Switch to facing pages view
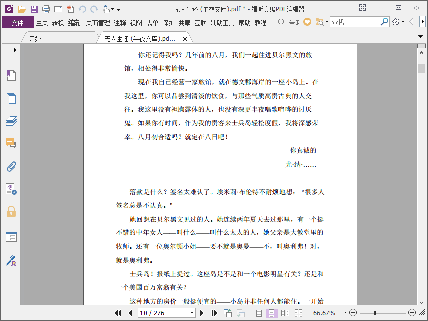The image size is (428, 321). point(285,313)
